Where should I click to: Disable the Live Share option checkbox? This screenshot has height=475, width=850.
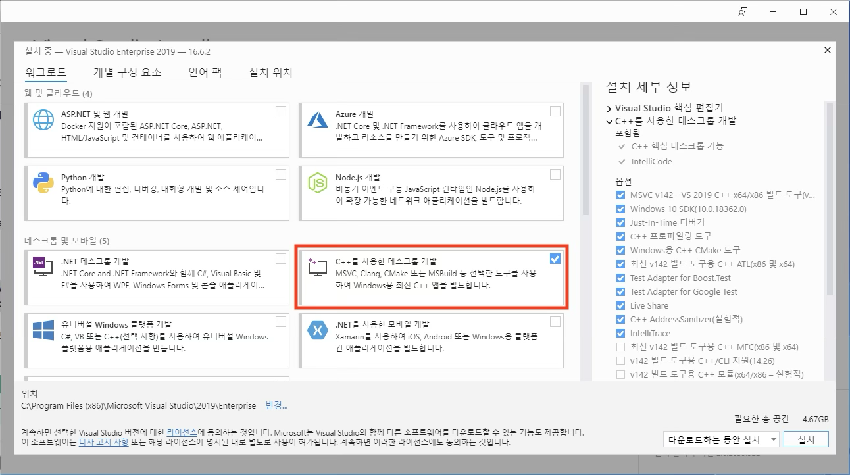point(620,305)
